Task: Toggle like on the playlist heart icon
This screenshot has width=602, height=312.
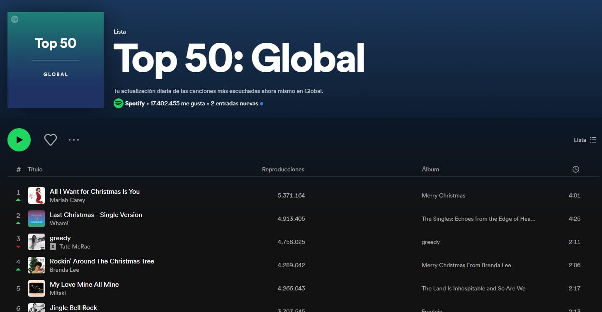Action: point(50,140)
